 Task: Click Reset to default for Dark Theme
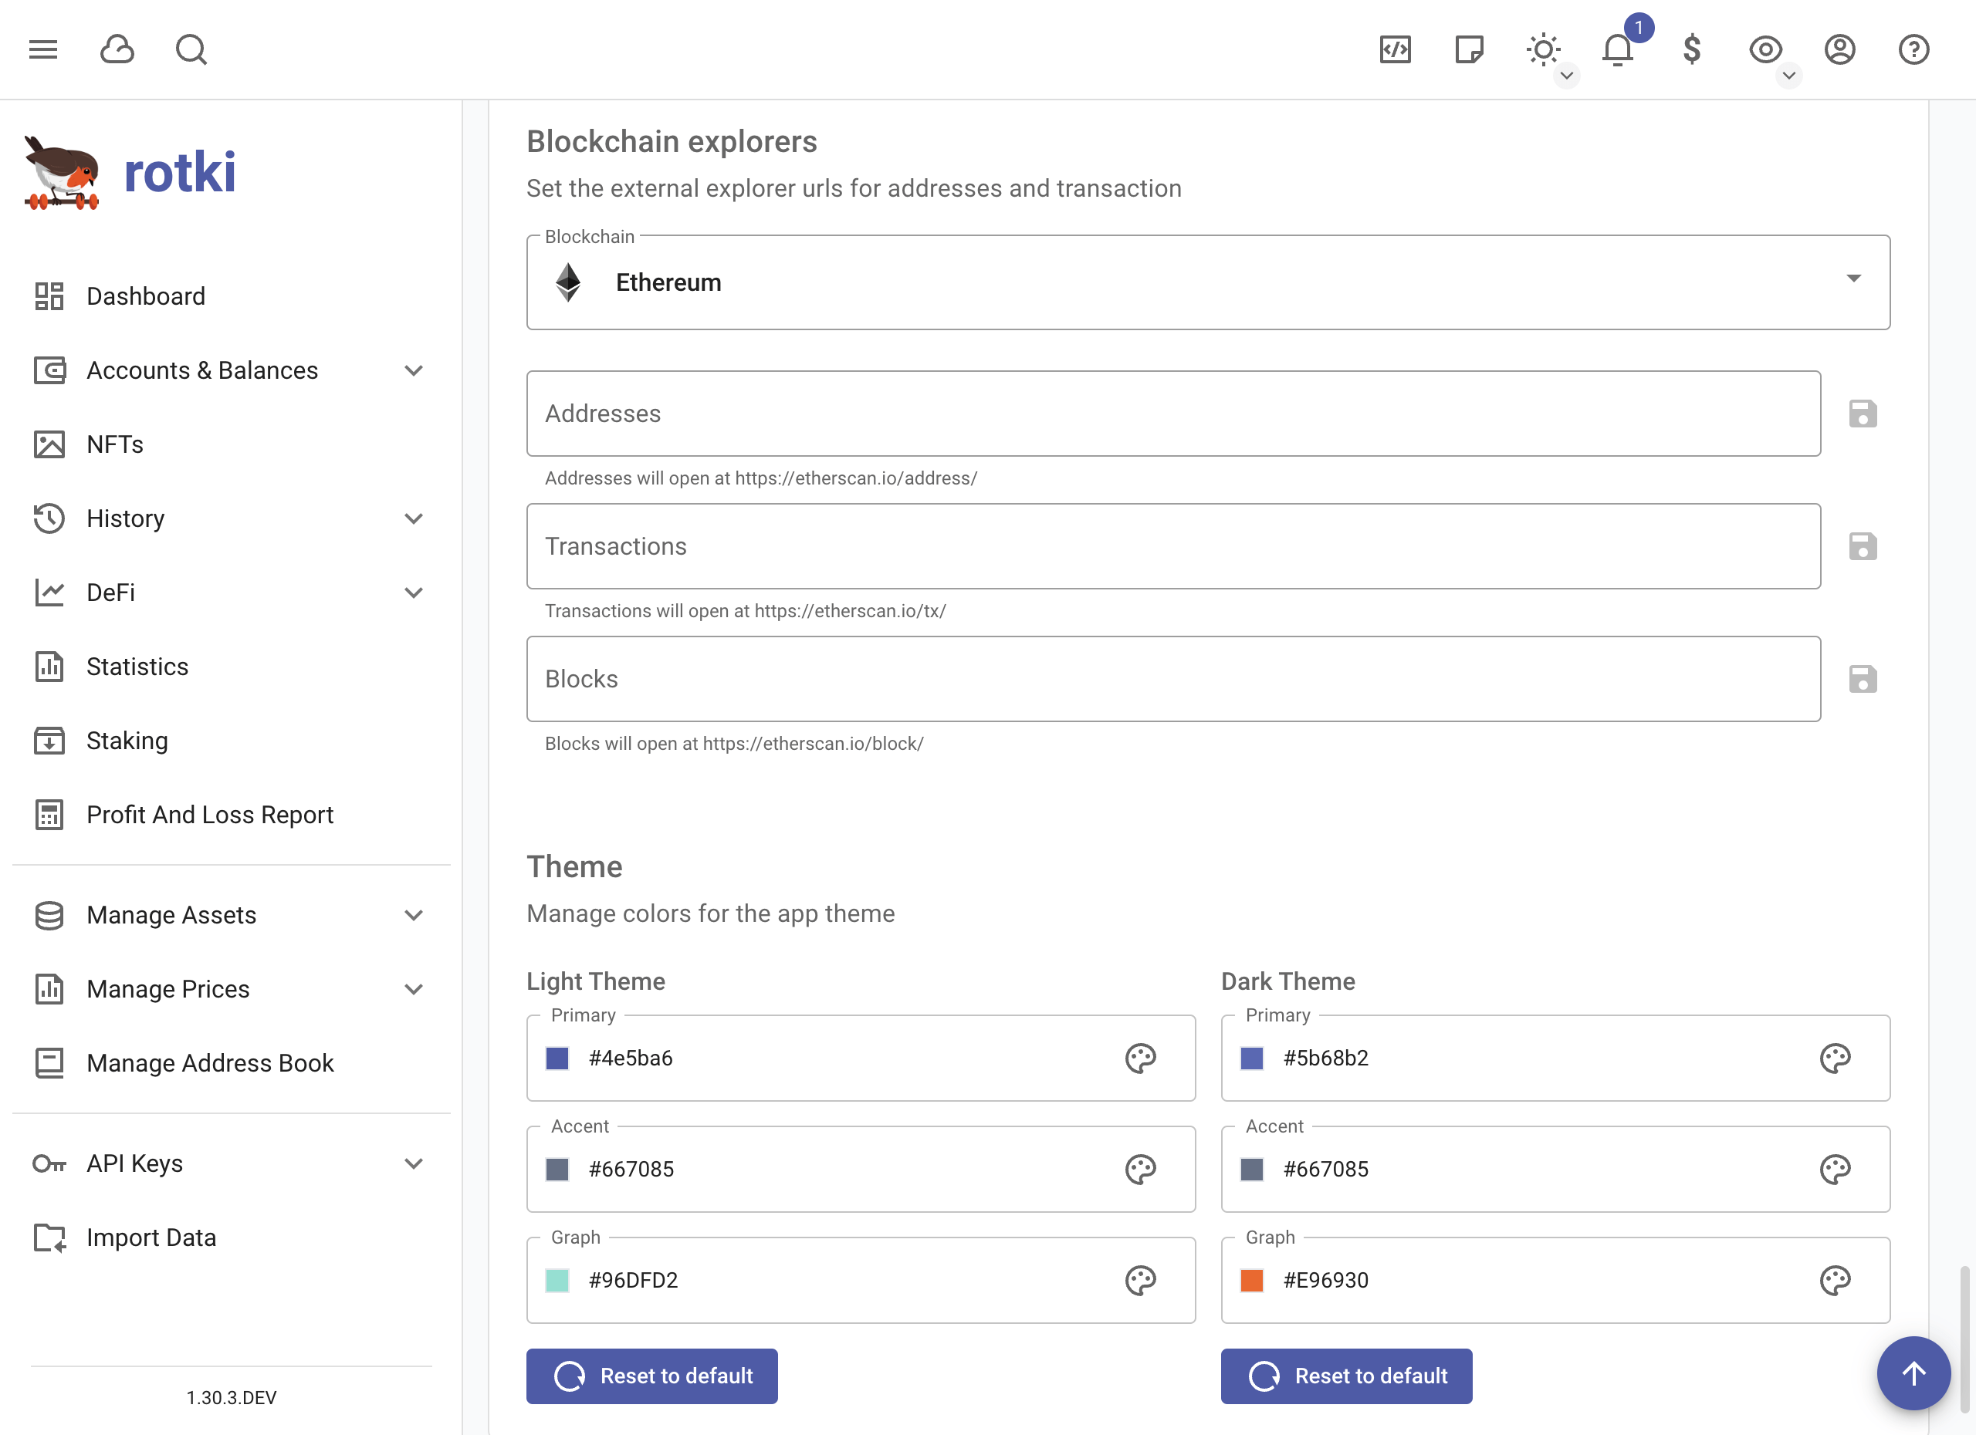click(1345, 1375)
